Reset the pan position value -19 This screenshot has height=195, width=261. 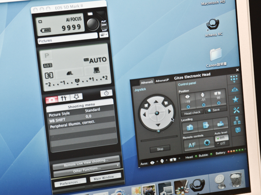pyautogui.click(x=188, y=107)
